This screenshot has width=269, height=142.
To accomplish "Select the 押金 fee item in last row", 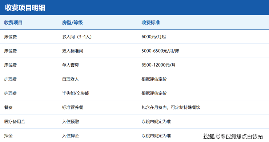I will click(x=8, y=136).
